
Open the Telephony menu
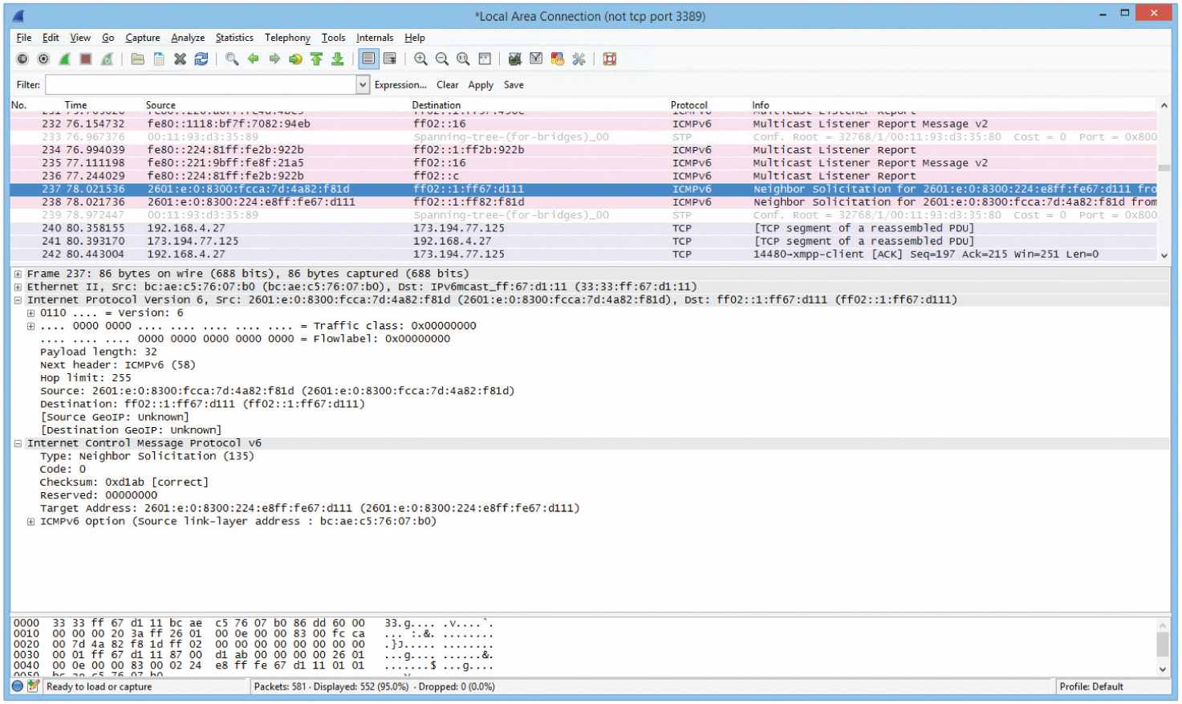(287, 38)
